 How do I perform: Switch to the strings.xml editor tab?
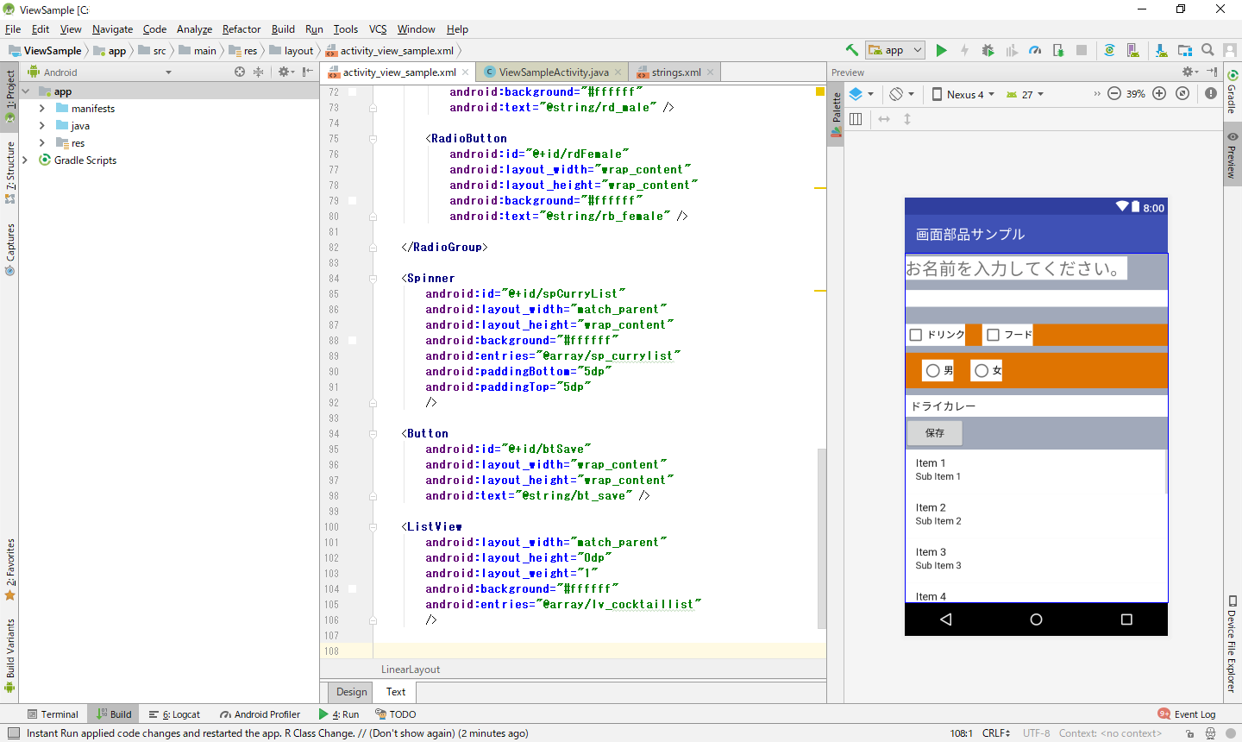pos(675,72)
